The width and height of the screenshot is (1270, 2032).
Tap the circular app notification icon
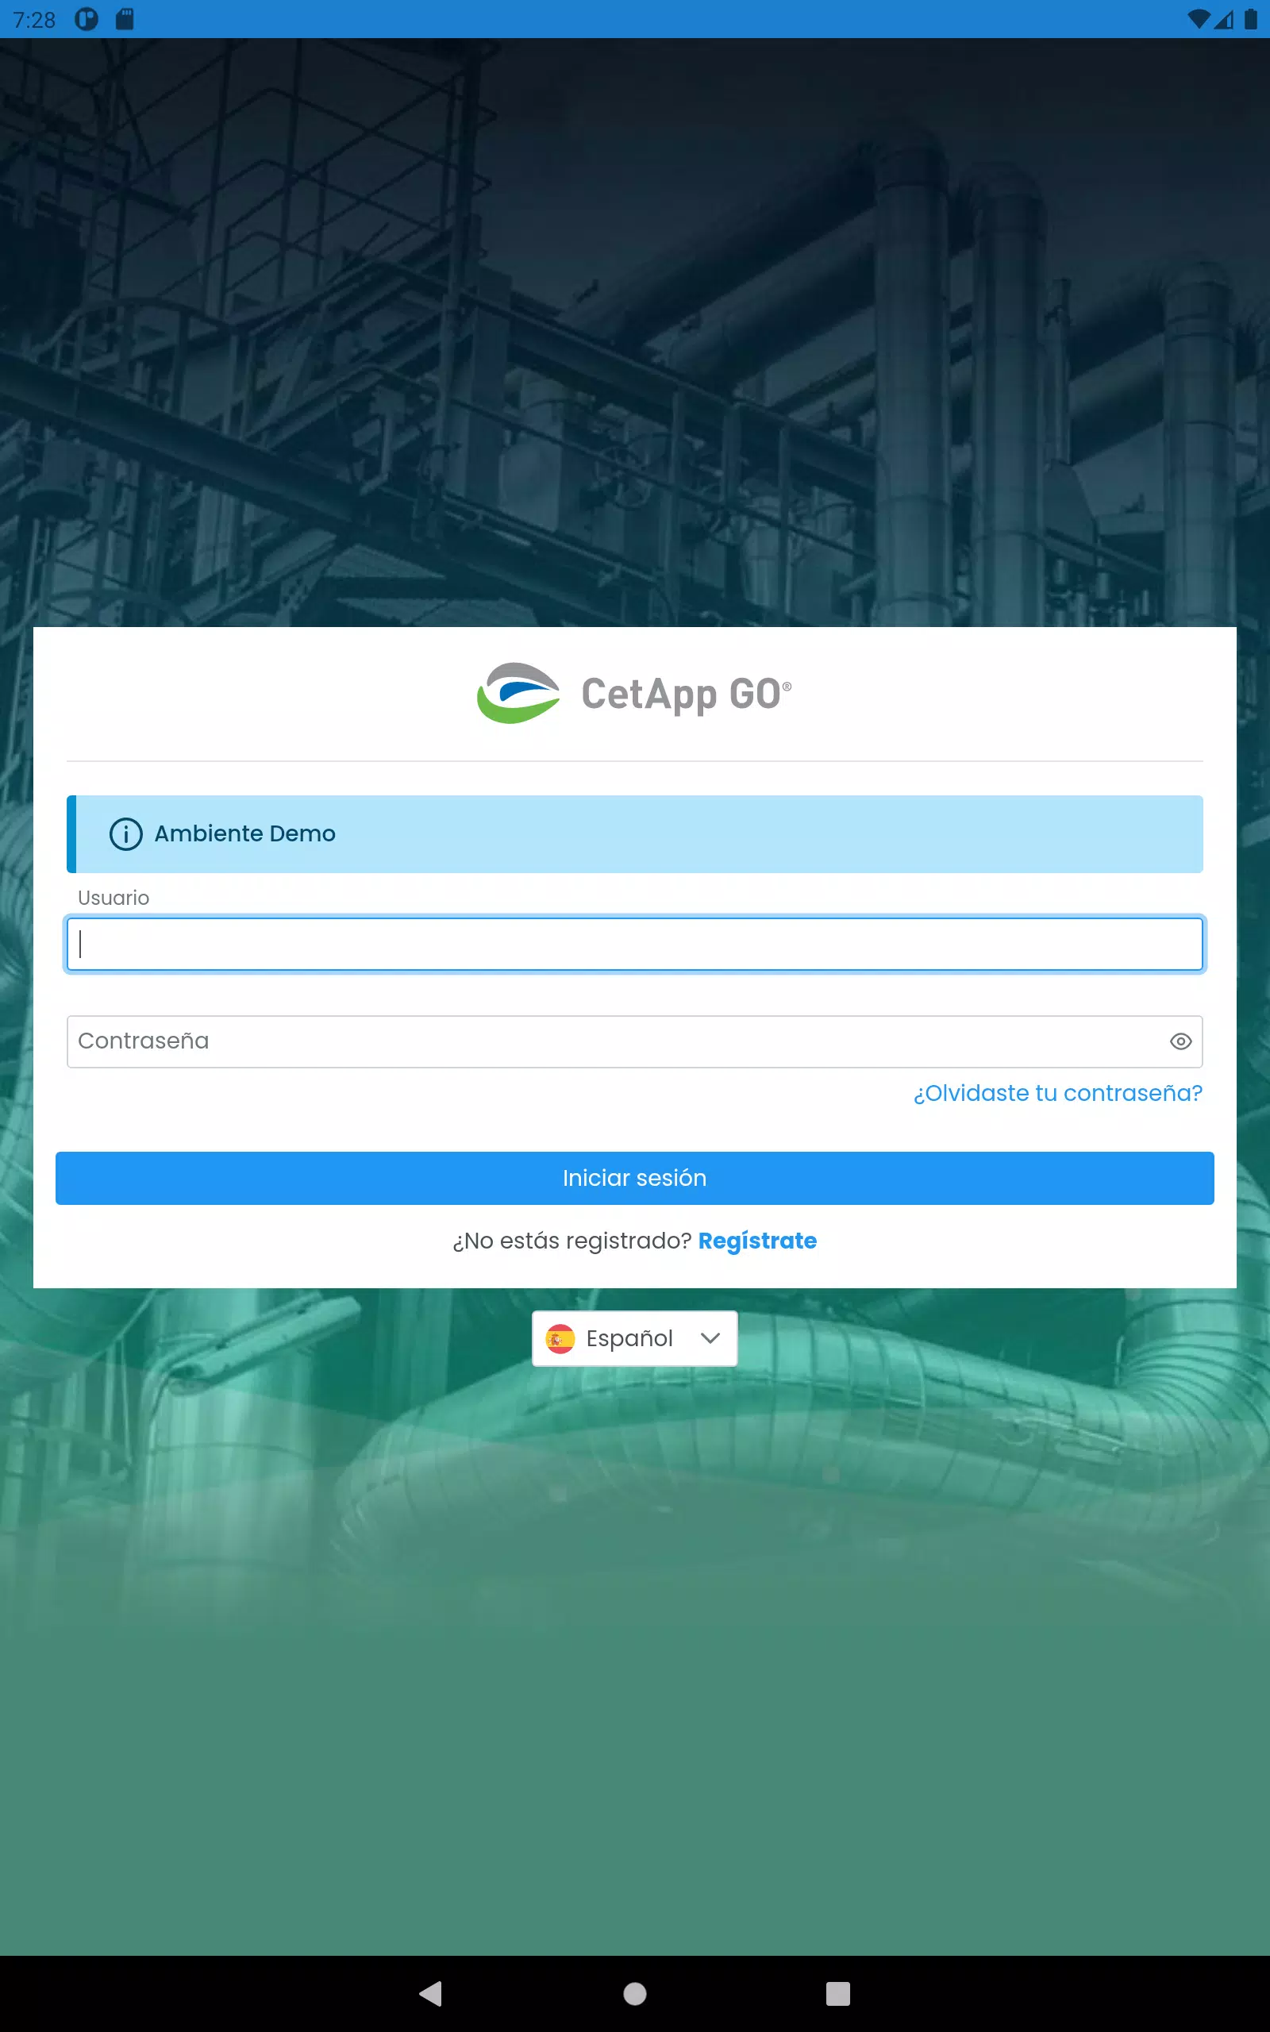[x=87, y=18]
